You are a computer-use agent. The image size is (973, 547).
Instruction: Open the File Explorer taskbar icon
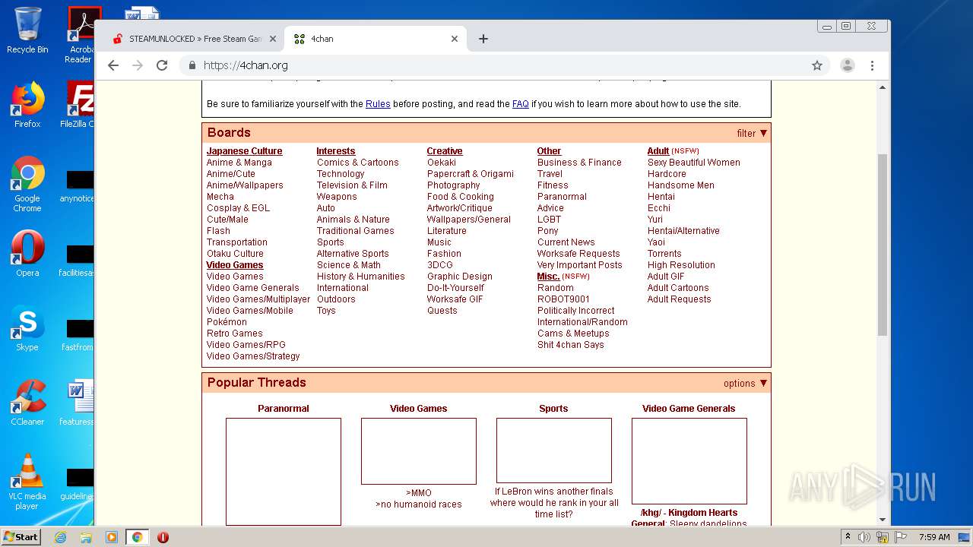point(86,537)
